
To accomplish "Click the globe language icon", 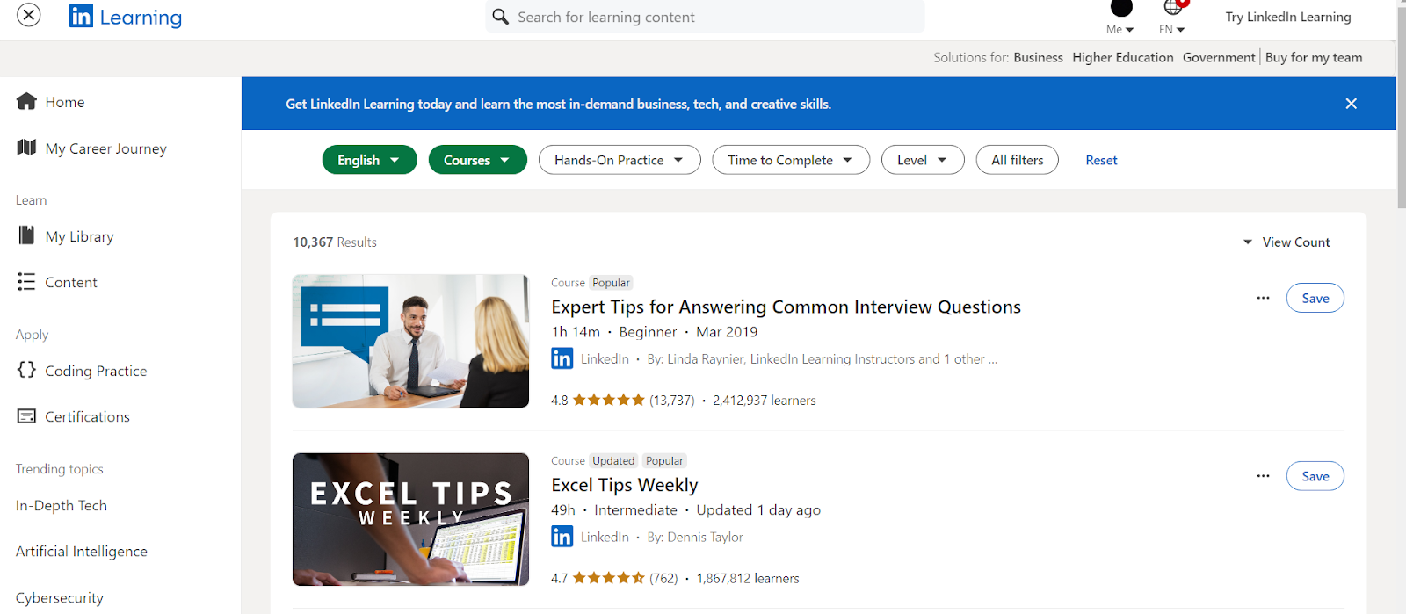I will (x=1173, y=8).
